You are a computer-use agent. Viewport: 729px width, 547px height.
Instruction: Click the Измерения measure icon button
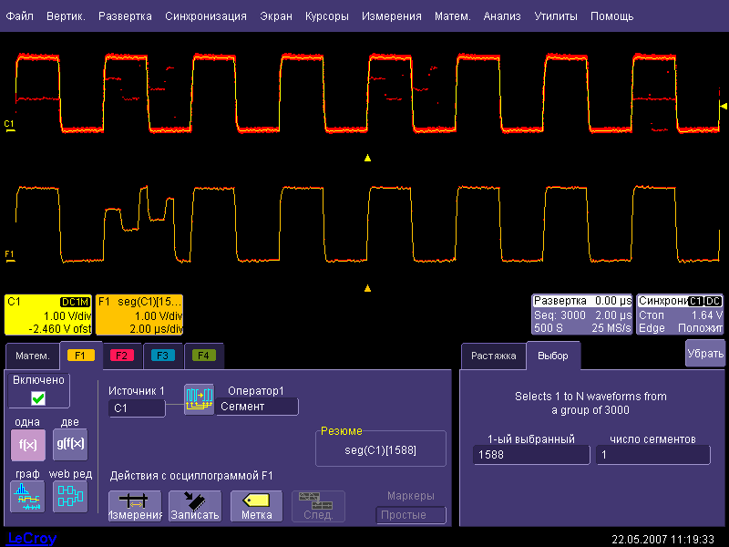(x=134, y=506)
